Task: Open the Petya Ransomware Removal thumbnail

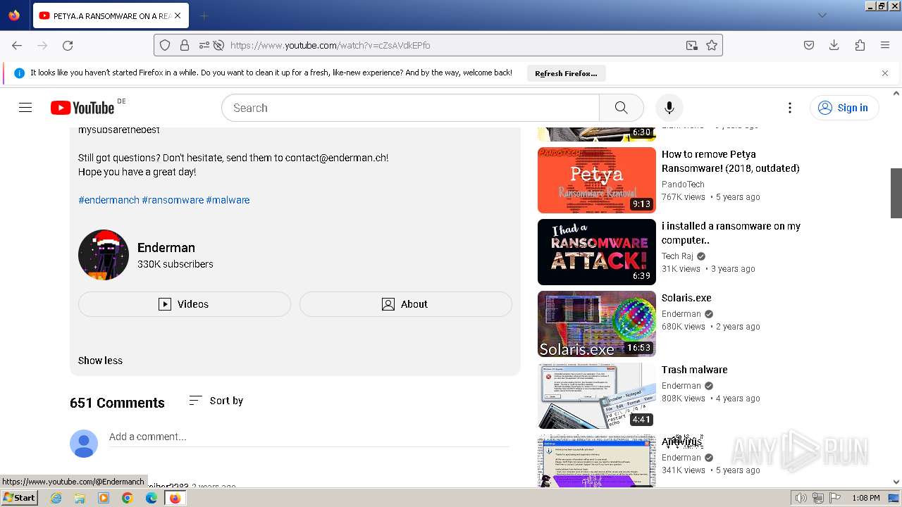Action: pyautogui.click(x=597, y=180)
